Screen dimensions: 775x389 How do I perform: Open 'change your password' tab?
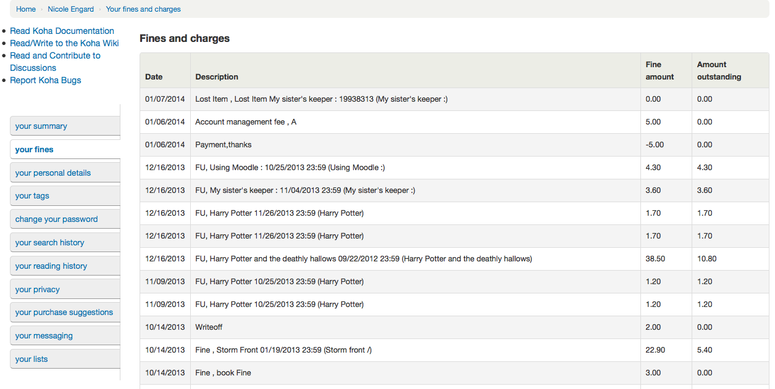[x=57, y=219]
